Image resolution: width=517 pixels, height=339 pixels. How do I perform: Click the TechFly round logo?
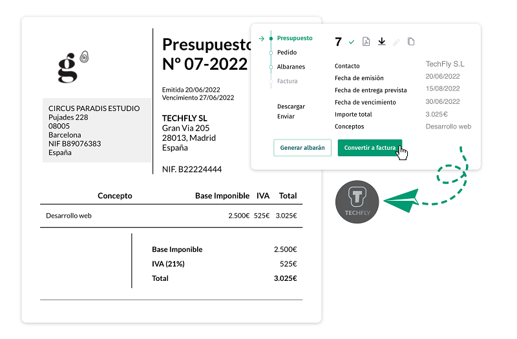click(357, 201)
